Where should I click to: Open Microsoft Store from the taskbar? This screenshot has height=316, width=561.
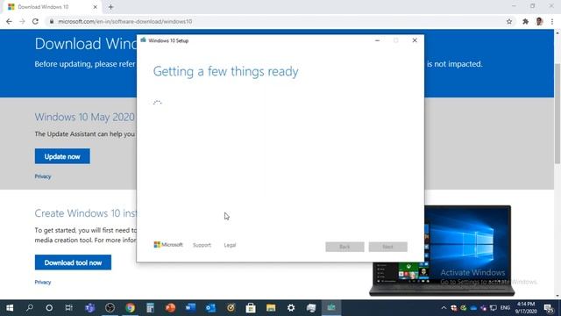coord(251,308)
